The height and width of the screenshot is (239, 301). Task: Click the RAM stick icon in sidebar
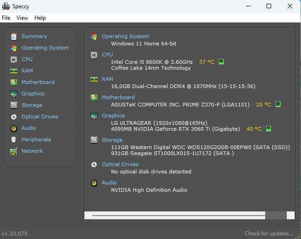[14, 71]
